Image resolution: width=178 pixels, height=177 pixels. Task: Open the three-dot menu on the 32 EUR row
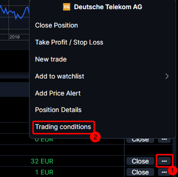pos(164,161)
